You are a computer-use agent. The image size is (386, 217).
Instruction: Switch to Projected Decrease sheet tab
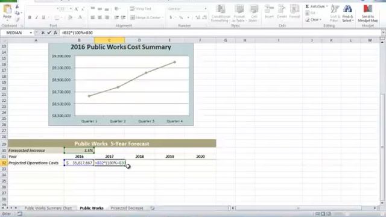pos(127,208)
